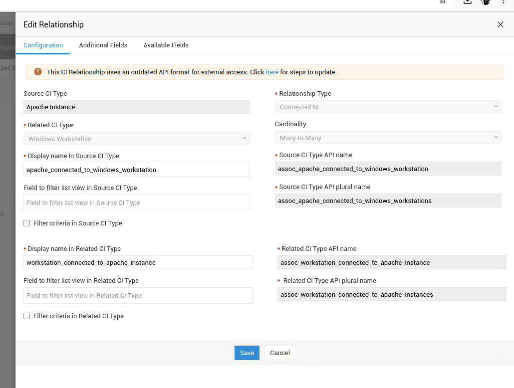Click the Related CI Type API plural name field
This screenshot has height=388, width=514.
pyautogui.click(x=392, y=294)
